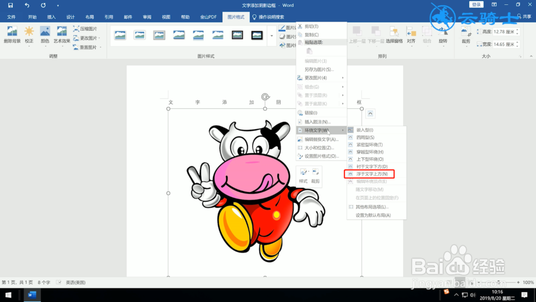
Task: Click 压缩图片 compress pictures
Action: [85, 29]
